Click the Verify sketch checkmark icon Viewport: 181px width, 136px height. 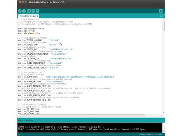20,11
